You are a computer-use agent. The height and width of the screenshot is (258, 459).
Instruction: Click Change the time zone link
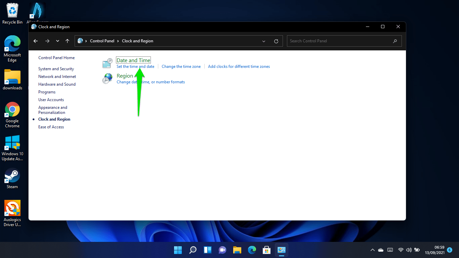[181, 67]
